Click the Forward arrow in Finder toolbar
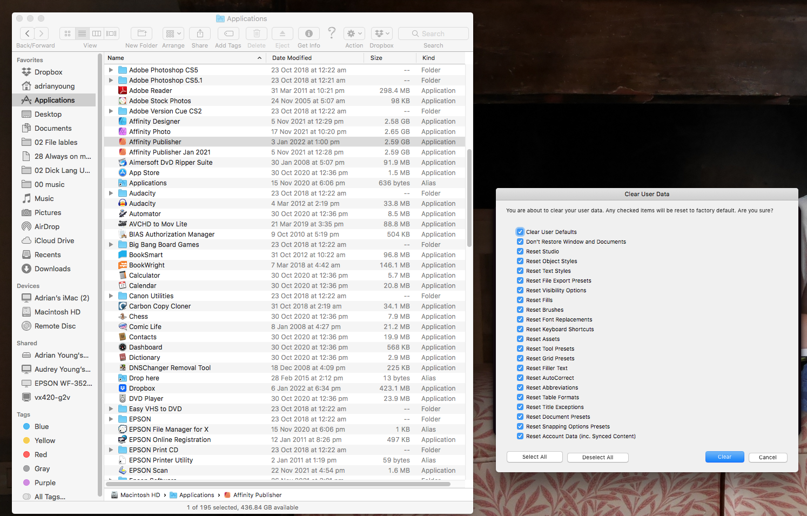This screenshot has width=807, height=516. tap(42, 33)
